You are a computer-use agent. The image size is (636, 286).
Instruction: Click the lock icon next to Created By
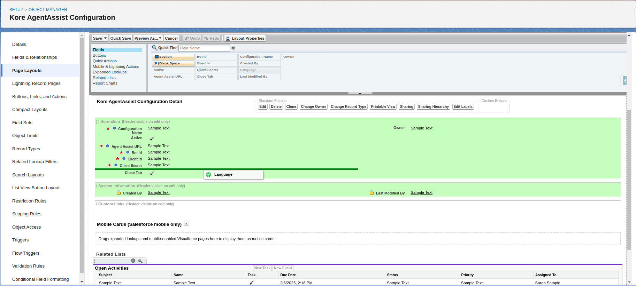click(119, 193)
